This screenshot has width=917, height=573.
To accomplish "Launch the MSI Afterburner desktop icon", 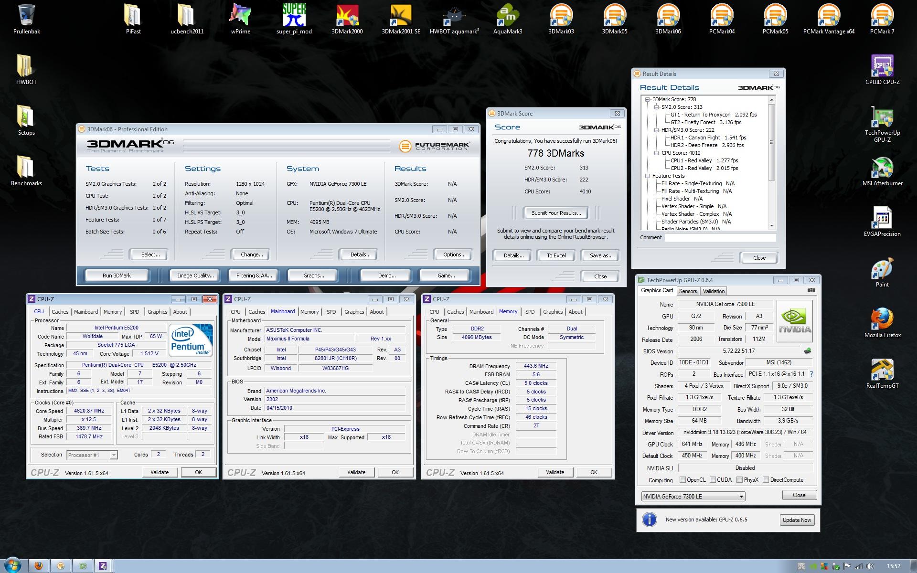I will [x=882, y=171].
